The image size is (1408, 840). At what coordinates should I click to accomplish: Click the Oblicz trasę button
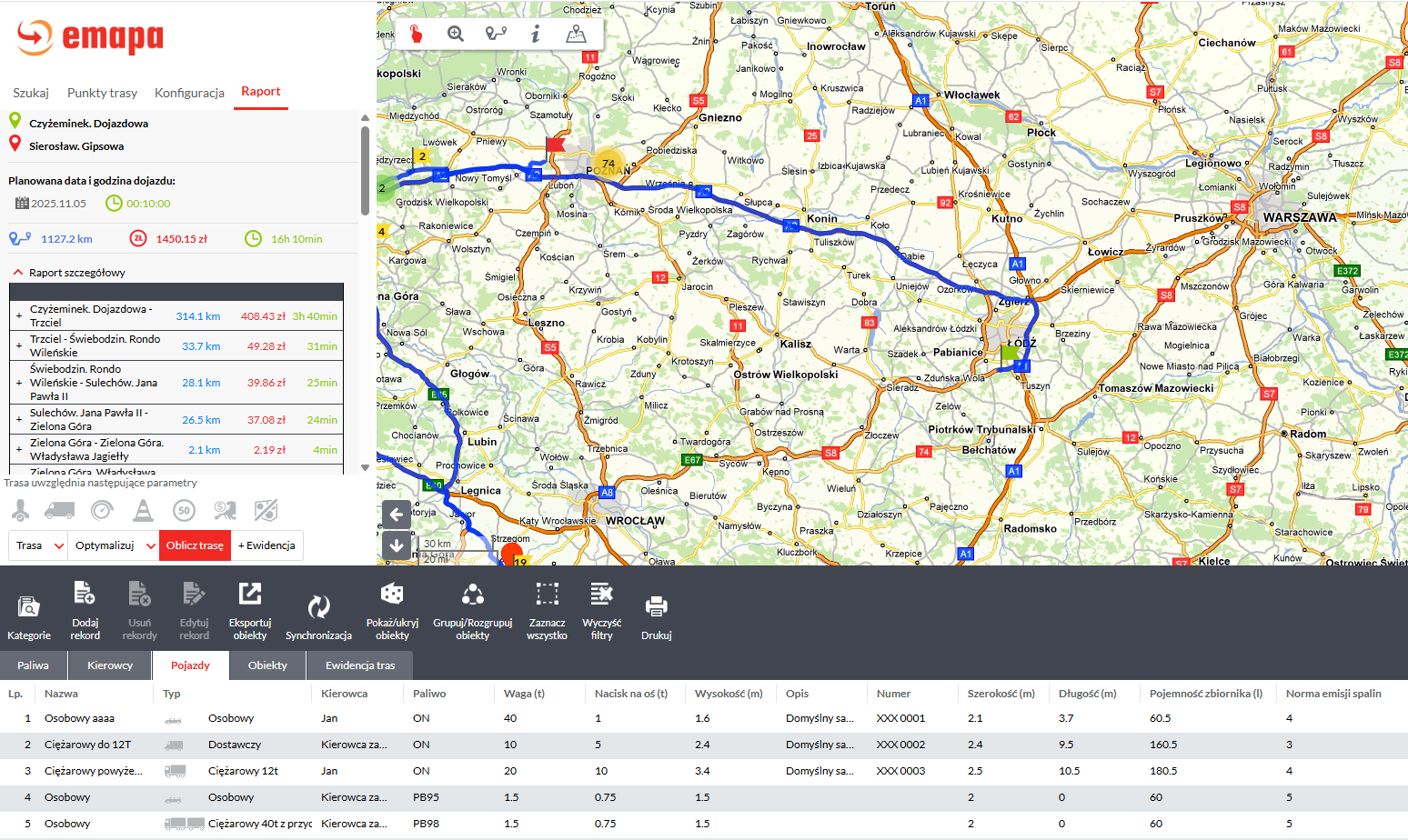coord(195,545)
